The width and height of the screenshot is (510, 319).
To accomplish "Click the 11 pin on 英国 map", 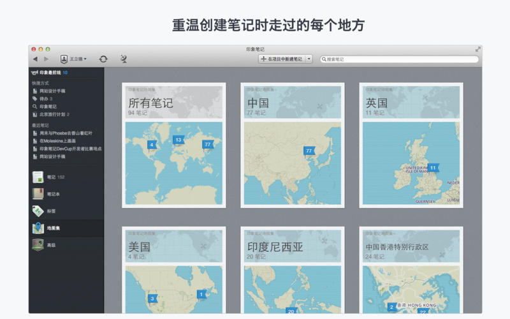I will tap(433, 168).
